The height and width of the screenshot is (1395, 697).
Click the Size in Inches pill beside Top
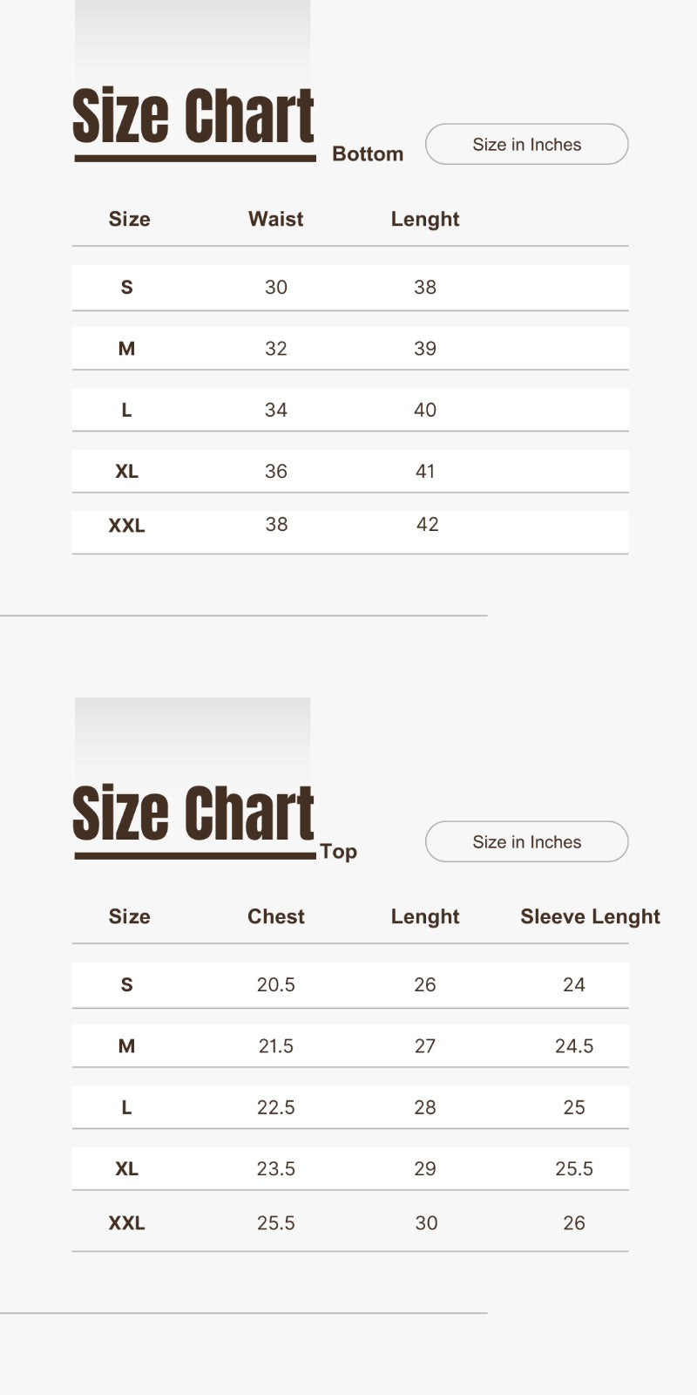[526, 842]
